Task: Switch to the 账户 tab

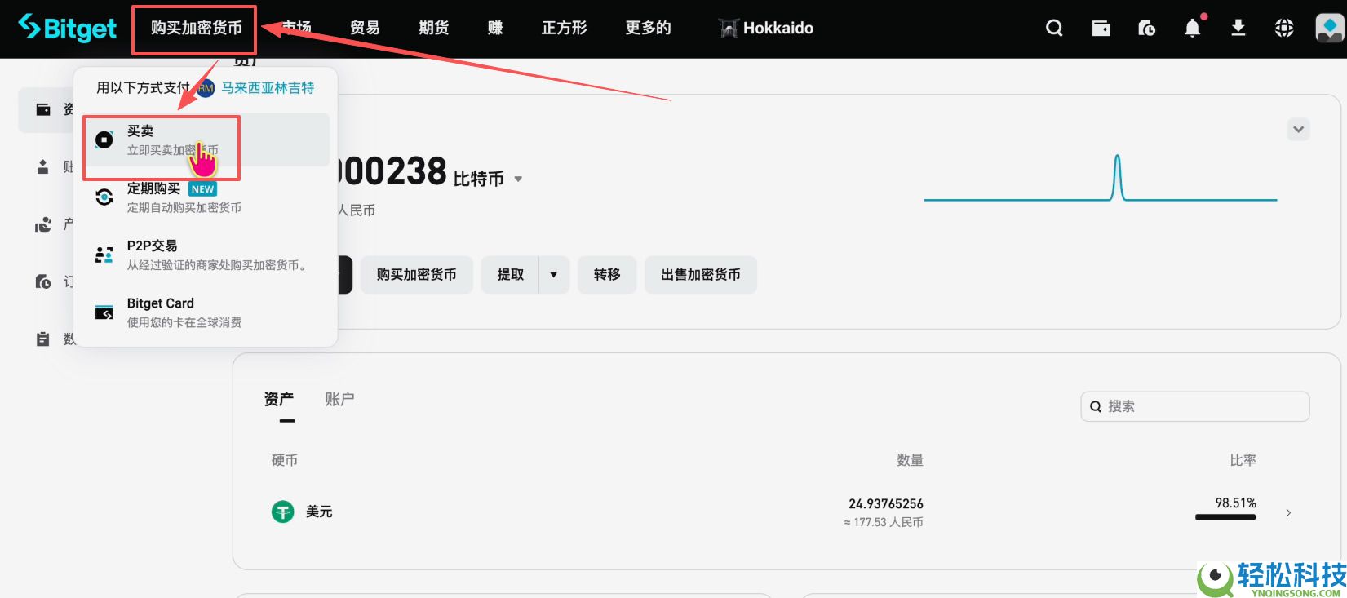Action: click(x=339, y=399)
